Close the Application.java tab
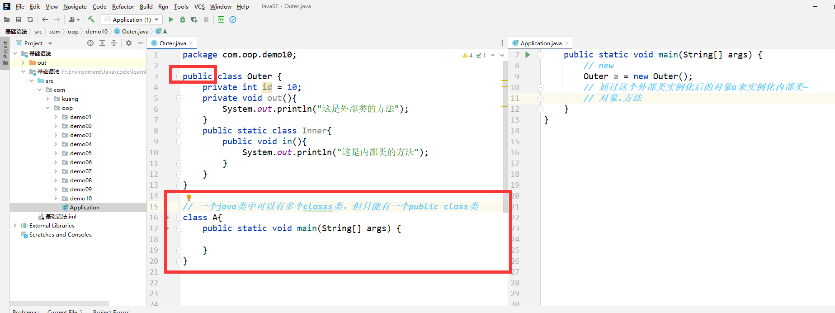 [567, 43]
